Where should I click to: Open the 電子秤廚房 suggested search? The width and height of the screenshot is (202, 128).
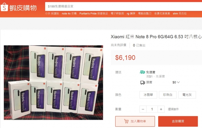click(117, 14)
